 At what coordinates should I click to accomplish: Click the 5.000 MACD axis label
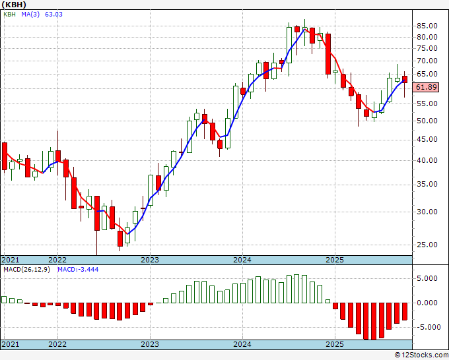tap(427, 278)
